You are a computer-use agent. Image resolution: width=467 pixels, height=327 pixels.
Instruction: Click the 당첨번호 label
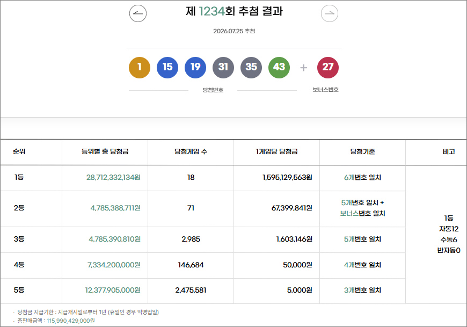point(213,90)
